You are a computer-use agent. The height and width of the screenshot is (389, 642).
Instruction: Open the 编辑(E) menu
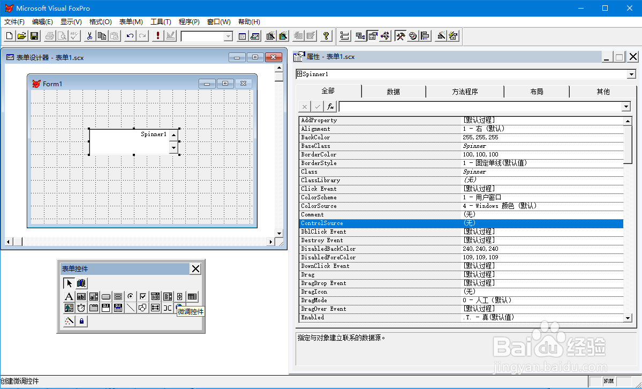pos(42,22)
